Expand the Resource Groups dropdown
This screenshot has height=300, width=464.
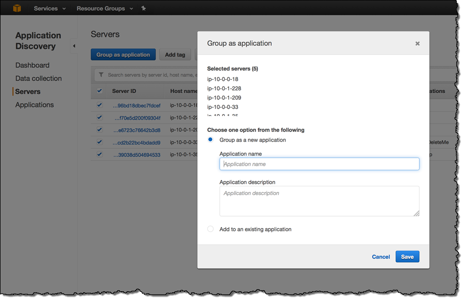(x=104, y=9)
